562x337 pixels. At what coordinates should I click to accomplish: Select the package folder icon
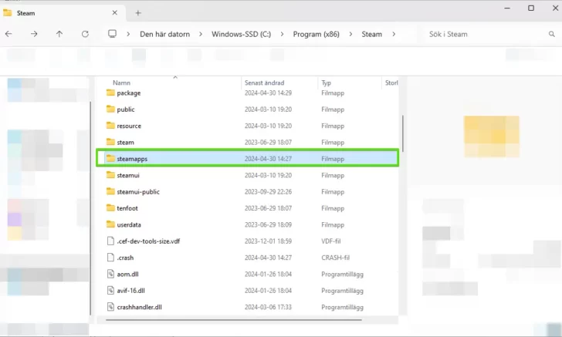tap(110, 93)
